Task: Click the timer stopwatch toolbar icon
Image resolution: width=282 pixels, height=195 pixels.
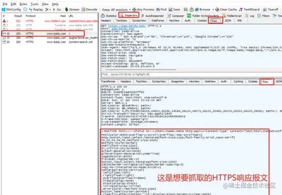Action: pyautogui.click(x=192, y=9)
